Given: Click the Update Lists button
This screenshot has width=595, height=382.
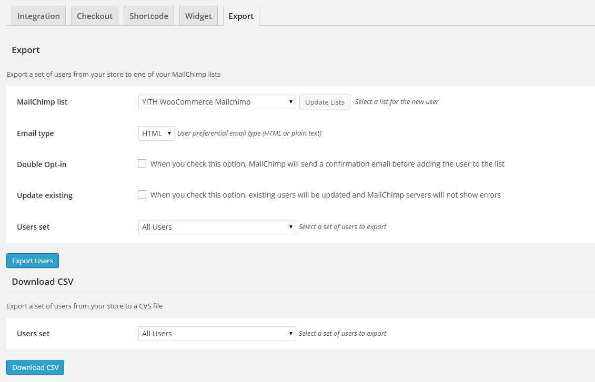Looking at the screenshot, I should click(x=325, y=102).
